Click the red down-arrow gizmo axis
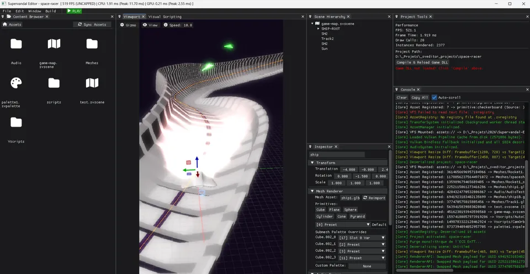 [x=198, y=174]
